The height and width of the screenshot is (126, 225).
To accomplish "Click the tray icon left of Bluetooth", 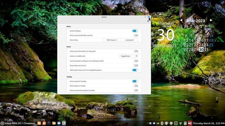I will coord(158,123).
